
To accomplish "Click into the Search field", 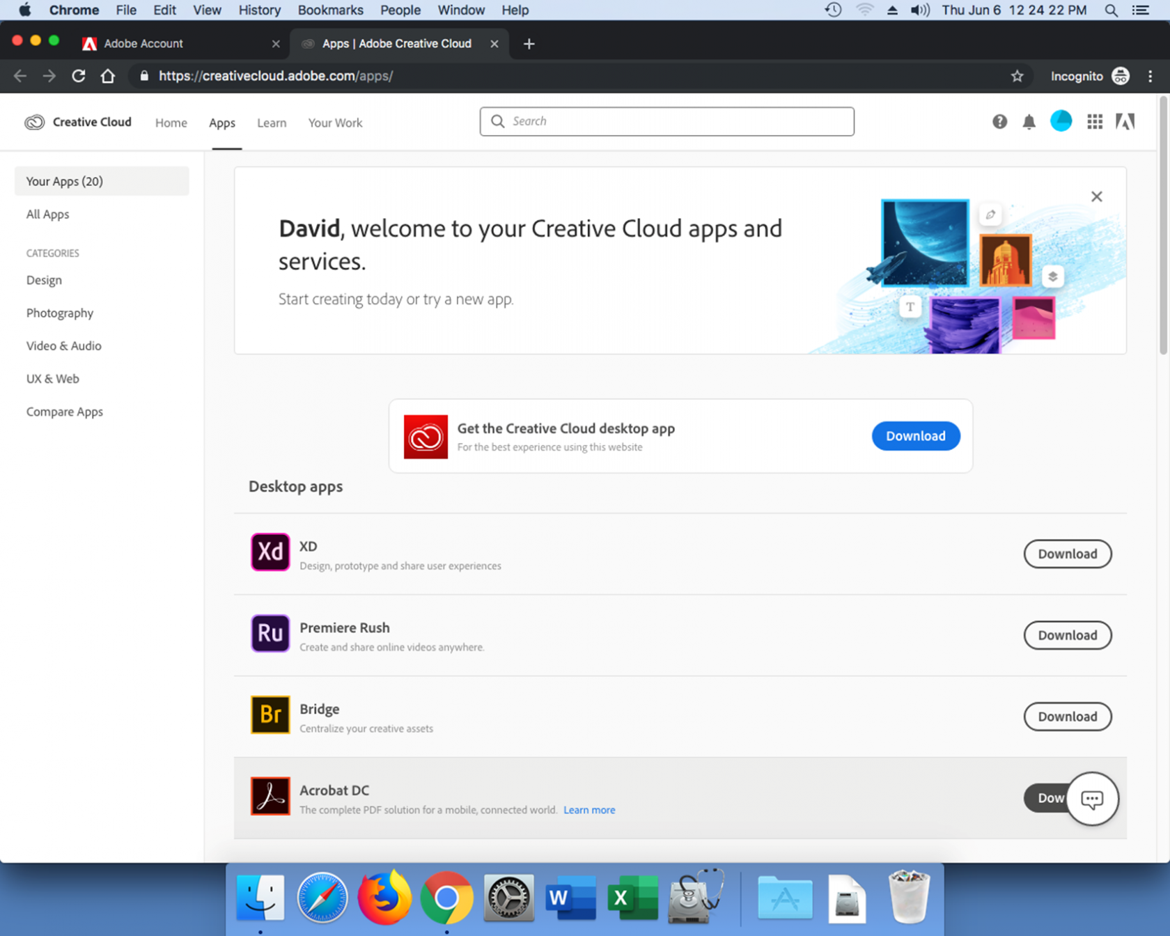I will pyautogui.click(x=666, y=121).
